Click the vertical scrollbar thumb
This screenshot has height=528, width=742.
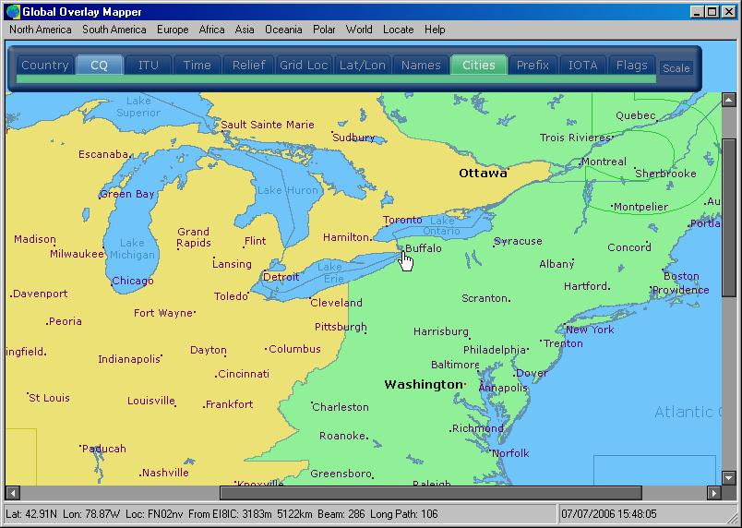pyautogui.click(x=728, y=218)
